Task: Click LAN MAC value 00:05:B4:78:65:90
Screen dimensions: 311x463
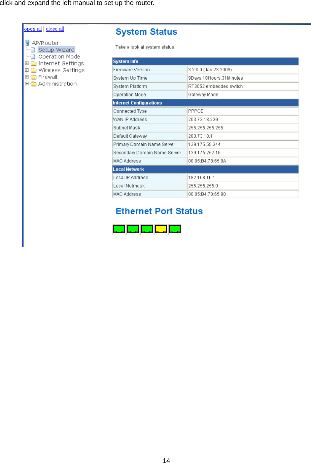Action: tap(207, 194)
